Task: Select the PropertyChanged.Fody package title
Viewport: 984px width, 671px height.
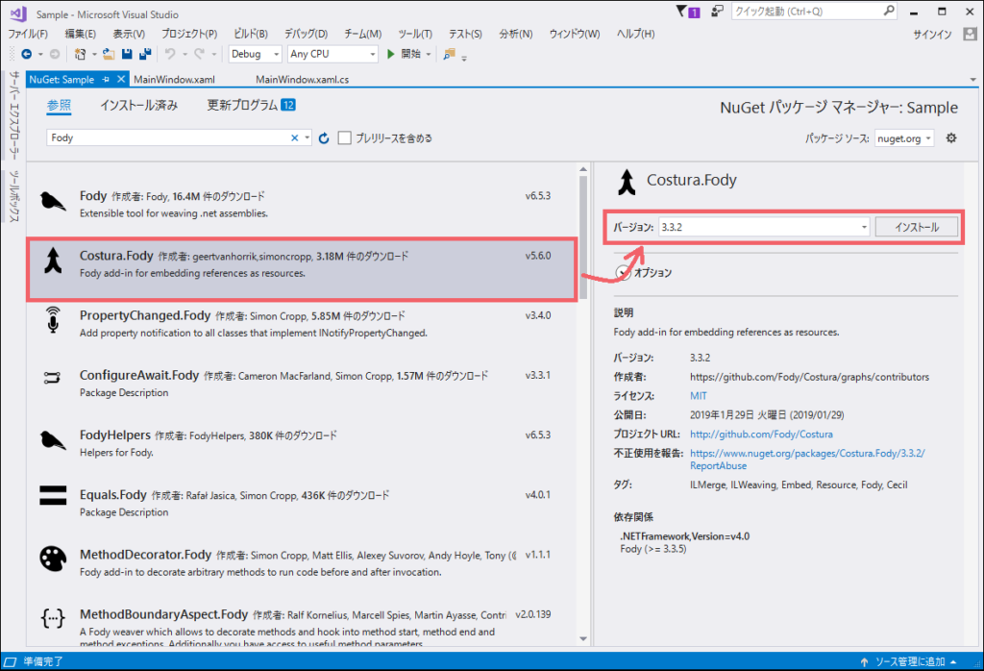Action: click(145, 315)
